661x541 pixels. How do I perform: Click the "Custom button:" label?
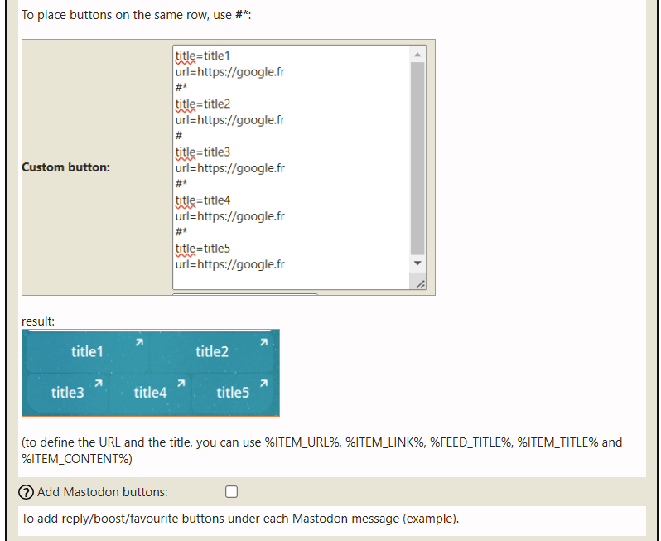click(65, 167)
